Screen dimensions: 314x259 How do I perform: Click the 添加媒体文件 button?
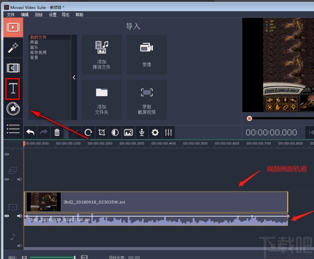pyautogui.click(x=102, y=54)
